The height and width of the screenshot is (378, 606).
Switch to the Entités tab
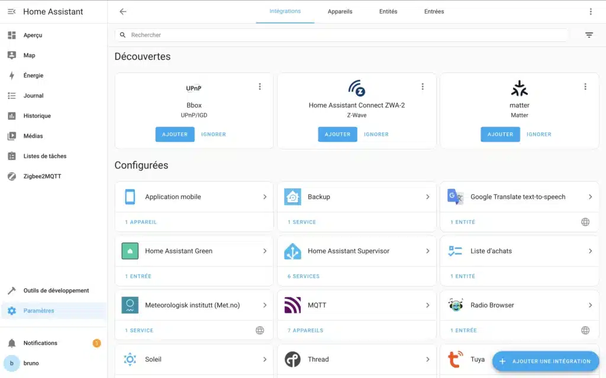click(x=388, y=12)
